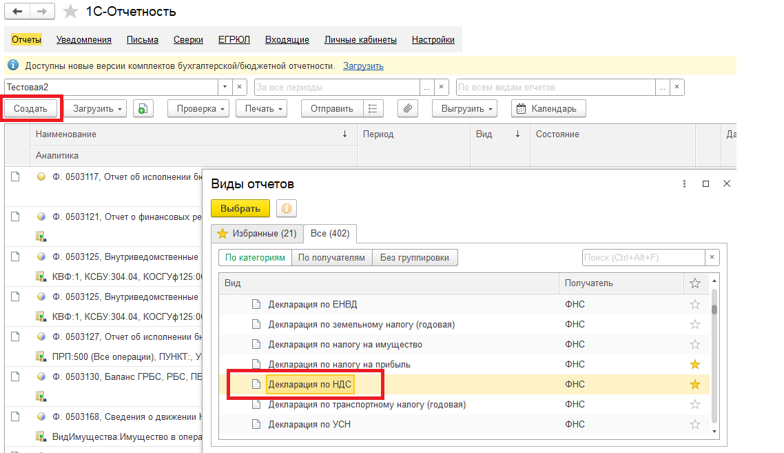784x453 pixels.
Task: Remove the favorite star for Декларация по налогу на прибыль
Action: click(695, 365)
